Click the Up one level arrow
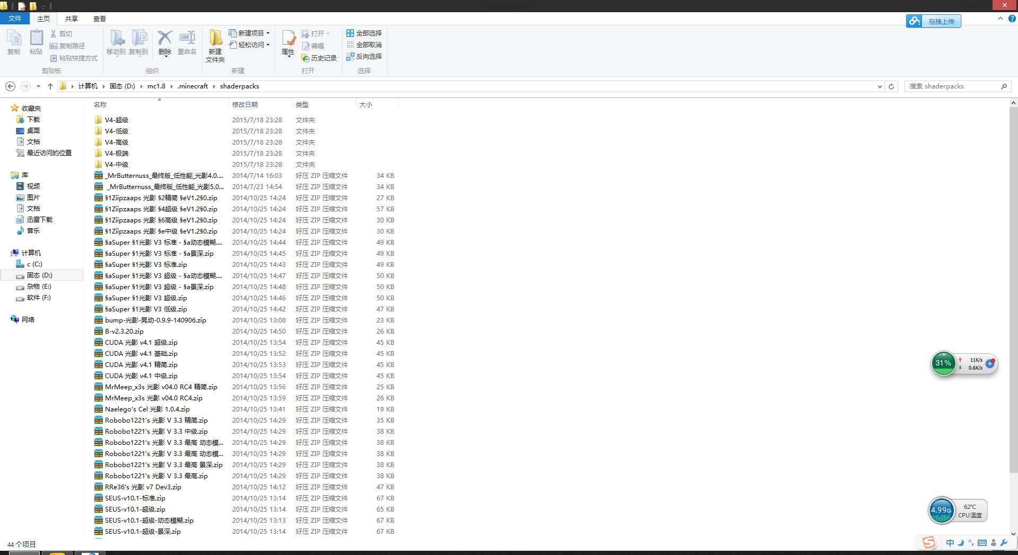 (x=50, y=86)
